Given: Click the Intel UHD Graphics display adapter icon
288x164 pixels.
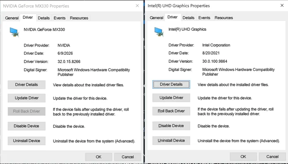Looking at the screenshot, I should click(159, 32).
